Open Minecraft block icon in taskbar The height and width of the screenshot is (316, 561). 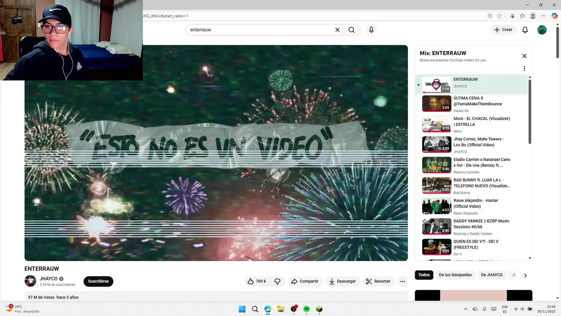click(x=320, y=309)
